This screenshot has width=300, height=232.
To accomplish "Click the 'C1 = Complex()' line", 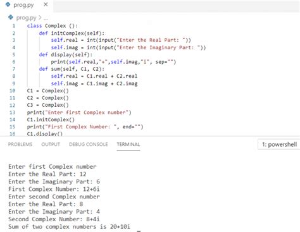I will (47, 91).
